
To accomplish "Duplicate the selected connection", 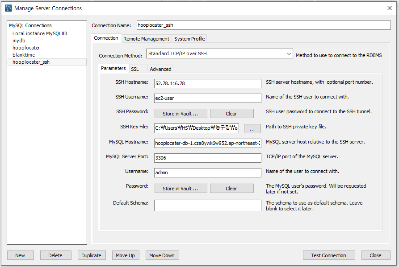I will pos(92,255).
